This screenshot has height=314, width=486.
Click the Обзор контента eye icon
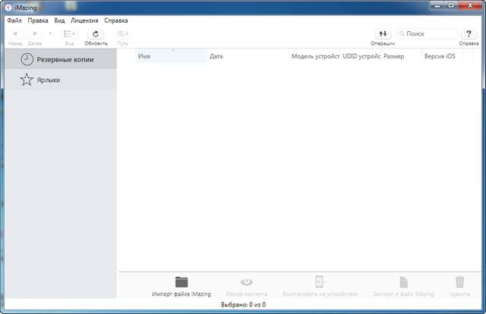246,282
